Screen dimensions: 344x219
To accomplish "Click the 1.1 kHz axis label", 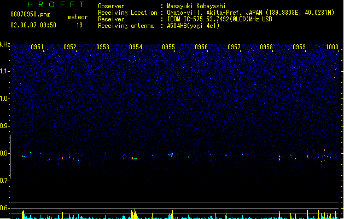I will 4,71.
